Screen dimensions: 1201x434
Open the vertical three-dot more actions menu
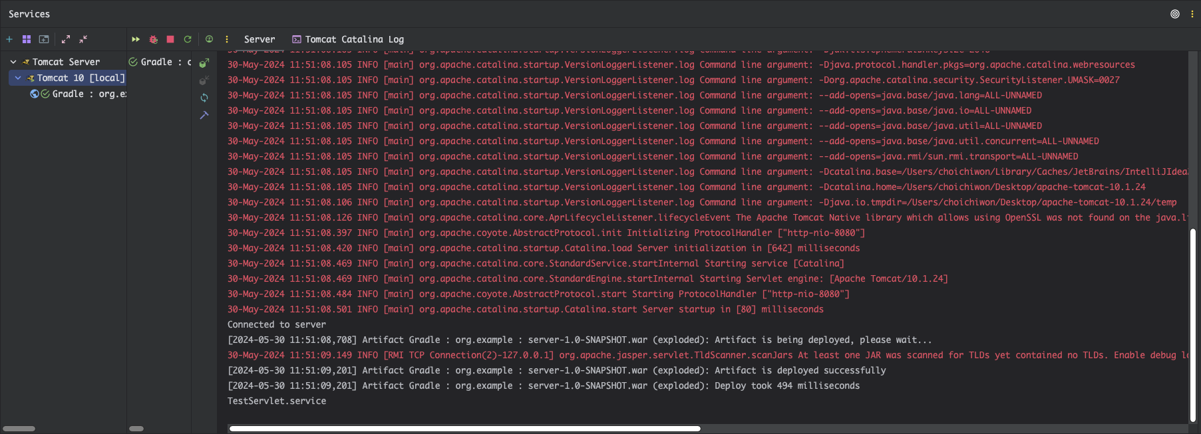click(227, 39)
